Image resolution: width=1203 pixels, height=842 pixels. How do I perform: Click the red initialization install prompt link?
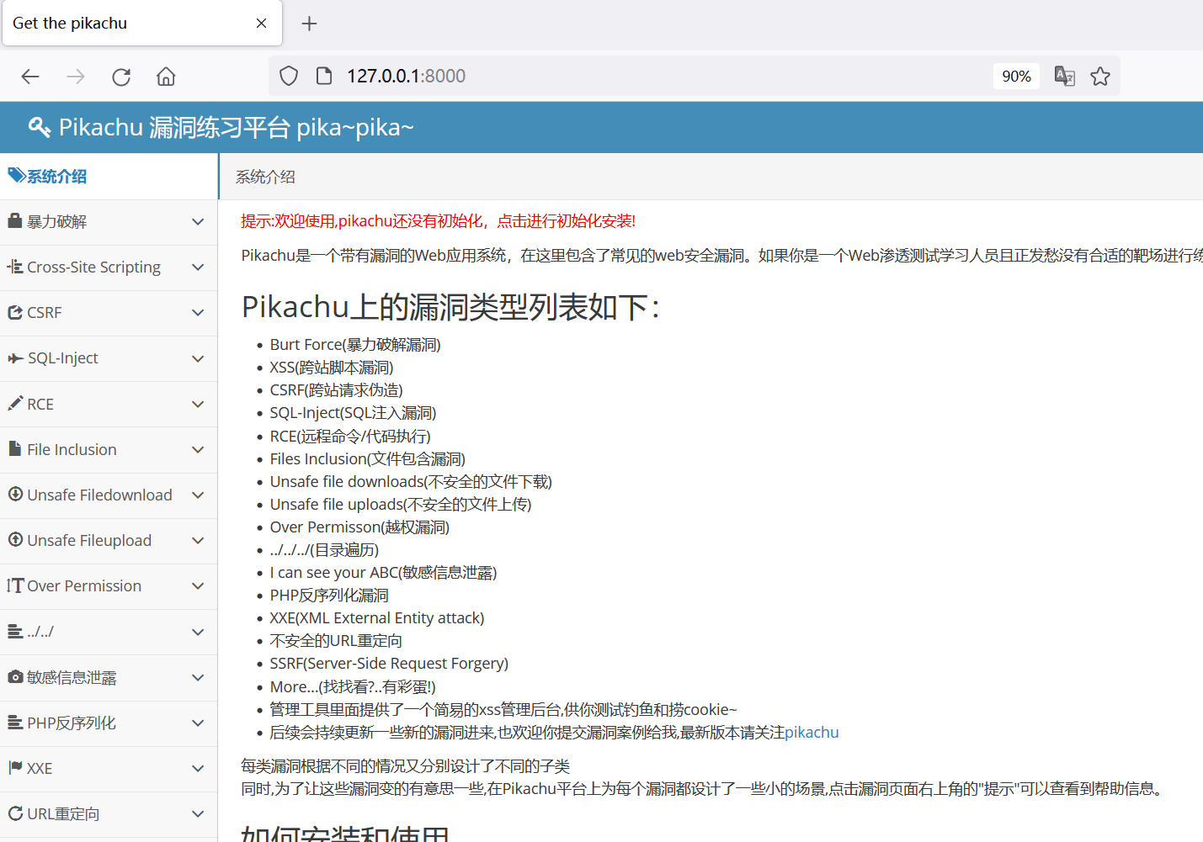(438, 221)
